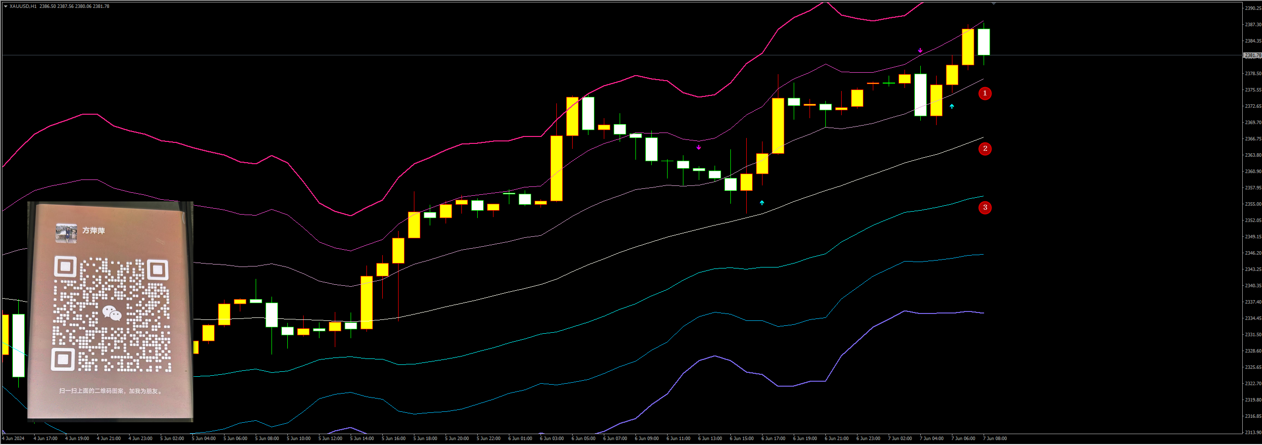Click the 2387.30 price axis label
Screen dimensions: 1262x445
[x=1253, y=25]
